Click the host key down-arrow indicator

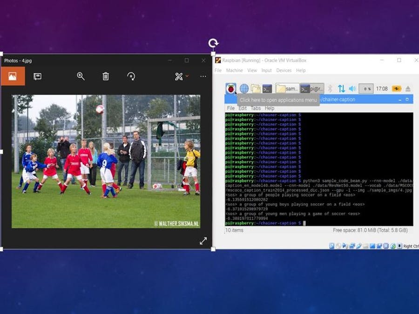point(399,246)
